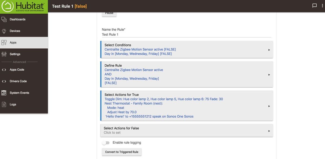
Task: Click the Dashboards sidebar icon
Action: [x=4, y=19]
